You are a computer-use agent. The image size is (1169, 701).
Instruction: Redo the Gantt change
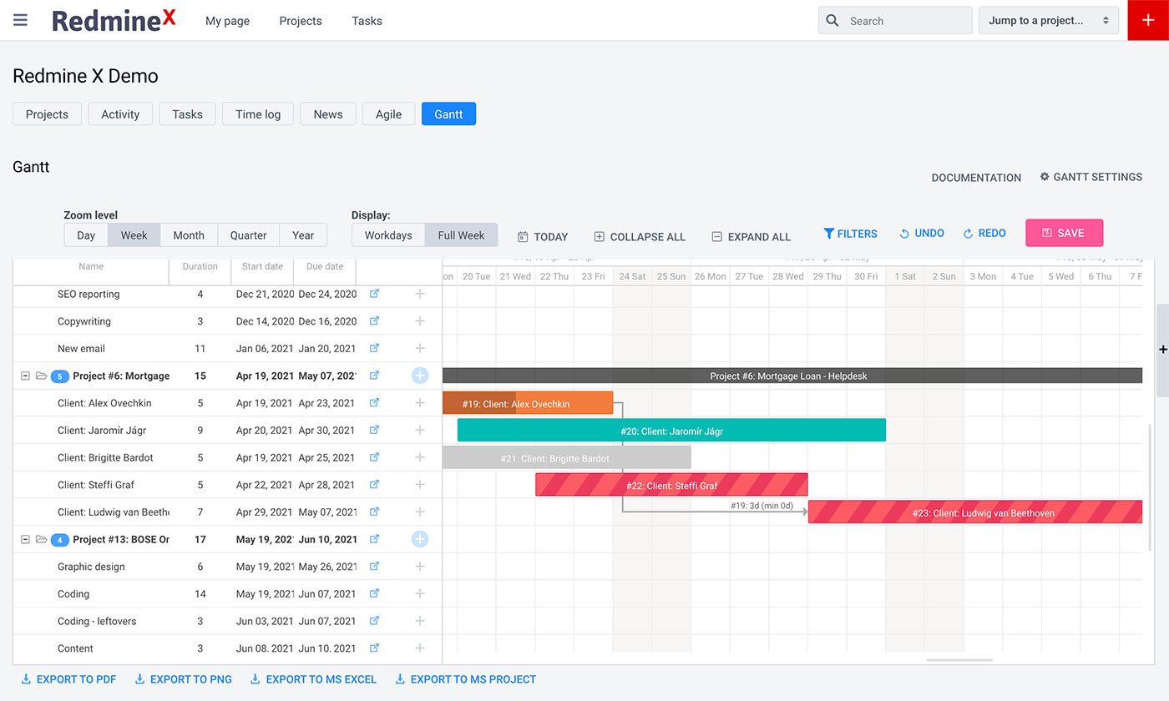(x=984, y=234)
